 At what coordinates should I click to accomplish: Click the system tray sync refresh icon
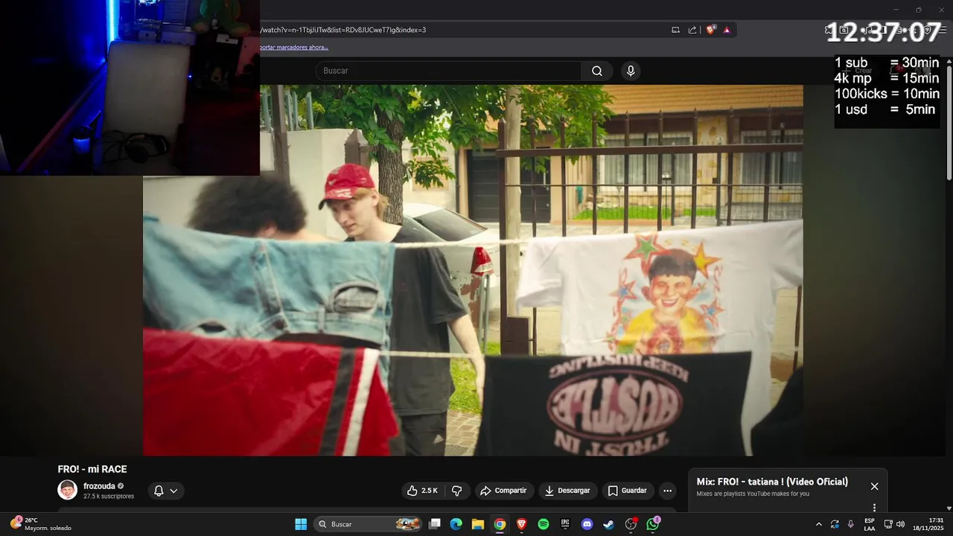[x=835, y=524]
